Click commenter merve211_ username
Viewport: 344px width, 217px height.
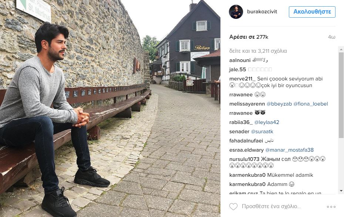tap(242, 79)
